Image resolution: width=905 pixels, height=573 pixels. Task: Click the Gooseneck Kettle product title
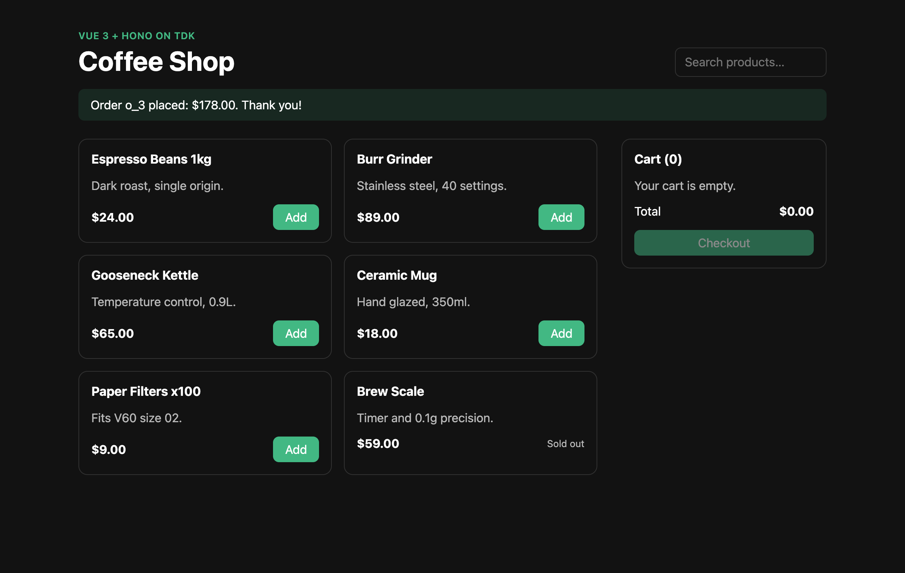pyautogui.click(x=145, y=275)
